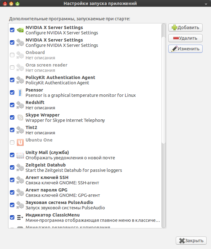Click the Tint2 gear icon
This screenshot has height=249, width=211.
pyautogui.click(x=20, y=130)
